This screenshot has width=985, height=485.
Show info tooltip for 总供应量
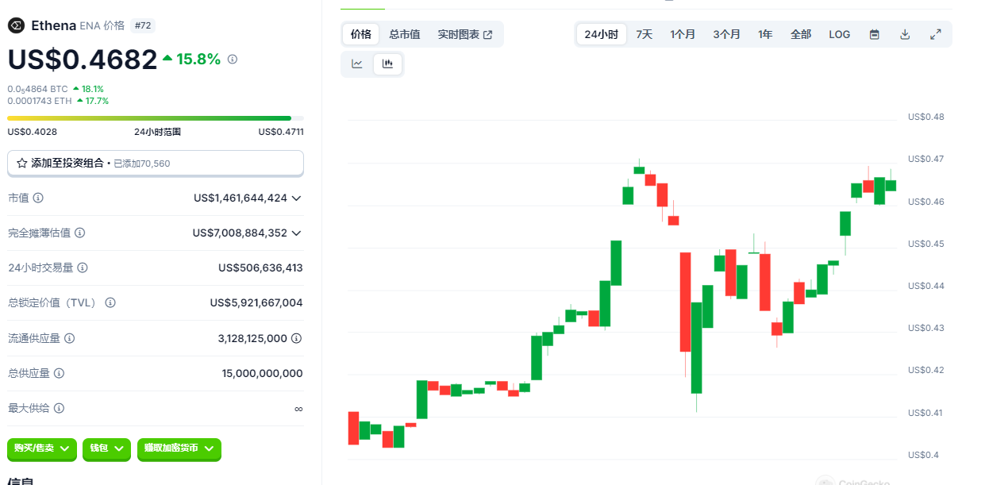tap(59, 373)
